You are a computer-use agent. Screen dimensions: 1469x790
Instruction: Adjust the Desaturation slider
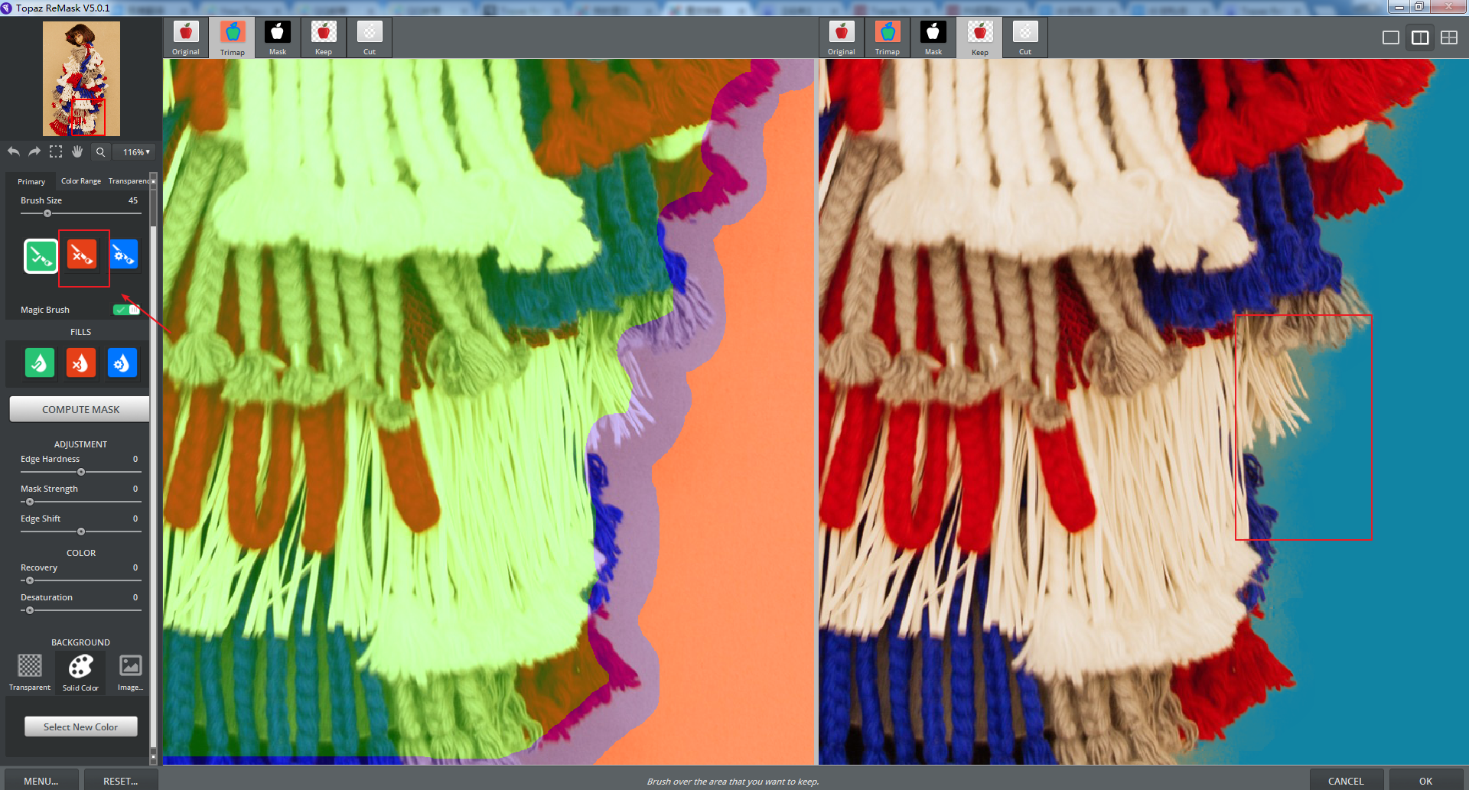tap(80, 610)
